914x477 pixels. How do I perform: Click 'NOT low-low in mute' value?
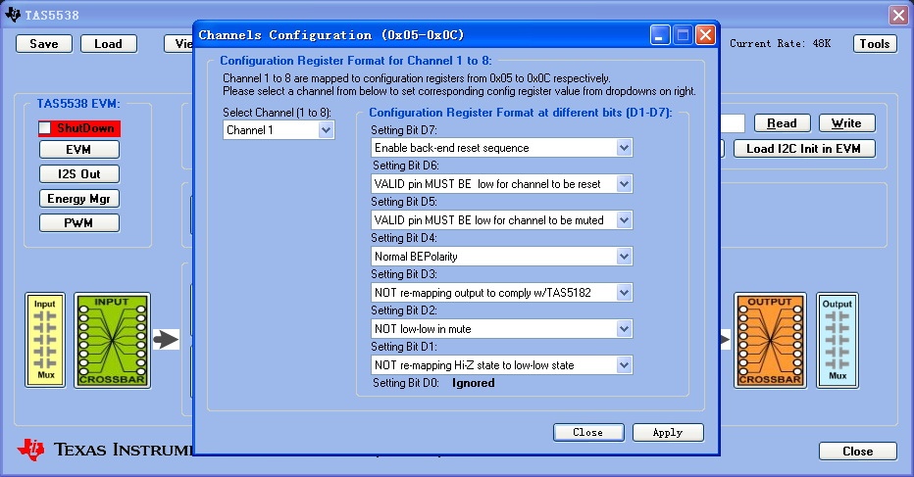coord(423,329)
